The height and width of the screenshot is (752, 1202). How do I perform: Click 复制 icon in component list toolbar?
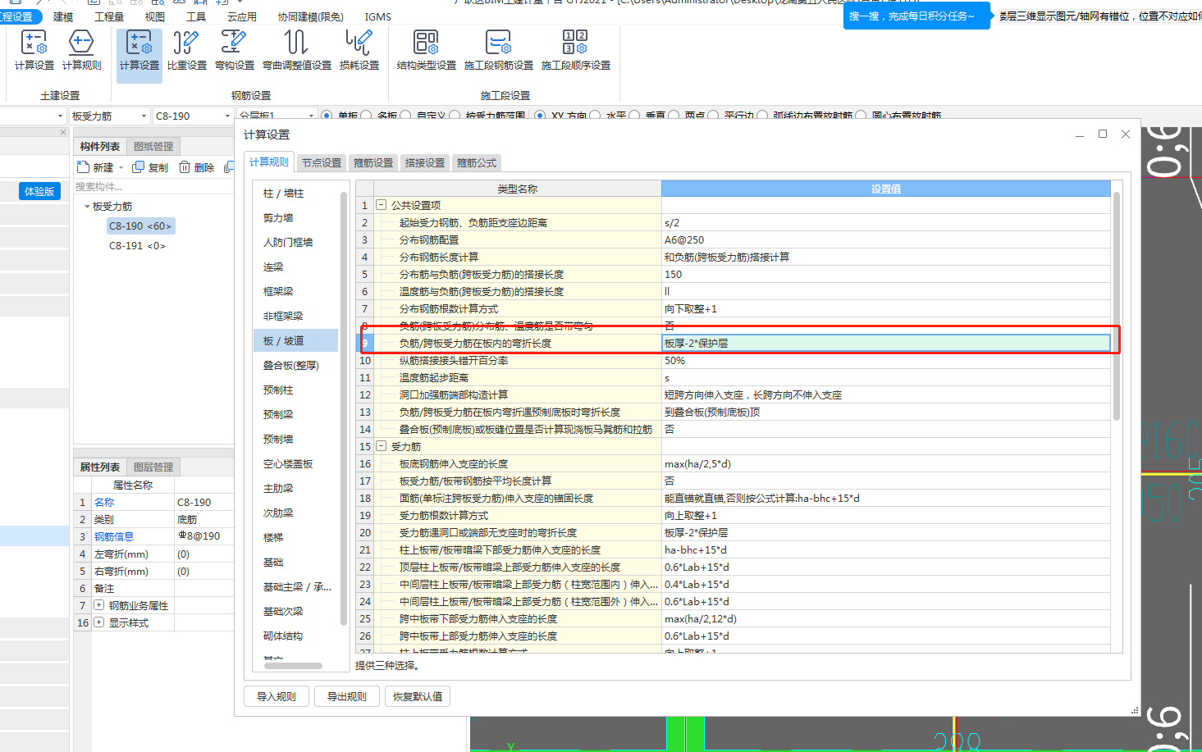coord(139,167)
